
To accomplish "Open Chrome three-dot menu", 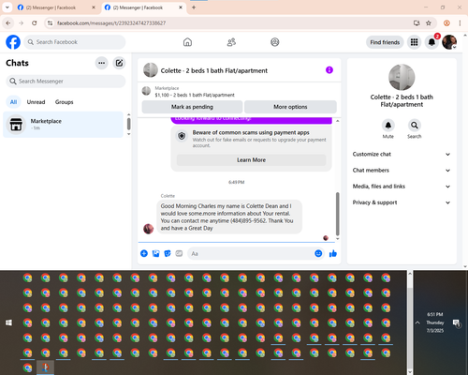I will [460, 23].
